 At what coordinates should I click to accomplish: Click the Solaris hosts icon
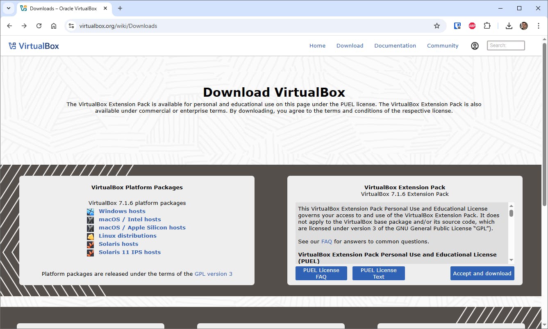[x=90, y=244]
